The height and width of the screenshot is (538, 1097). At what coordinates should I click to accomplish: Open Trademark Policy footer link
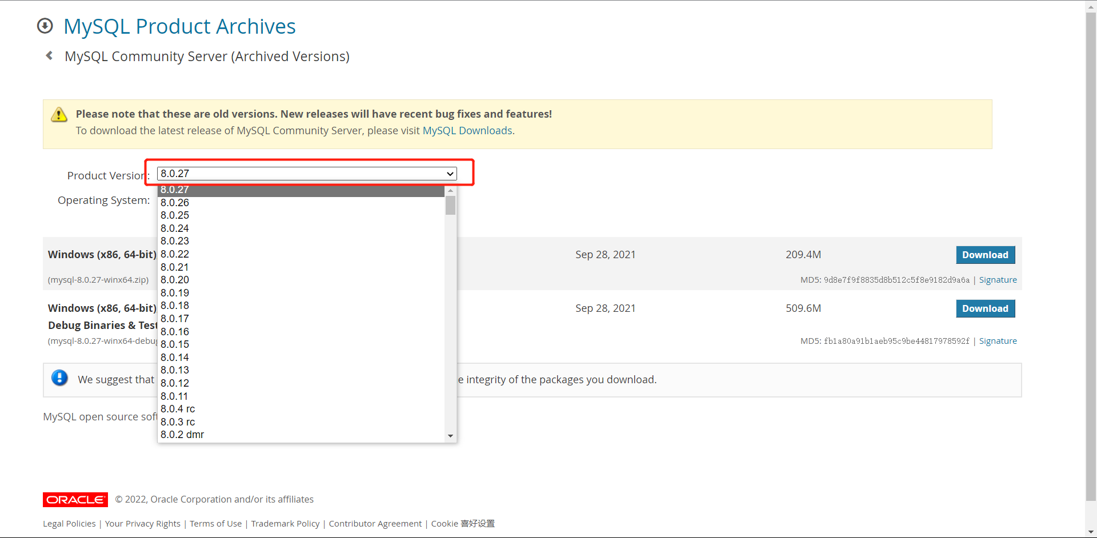coord(286,524)
